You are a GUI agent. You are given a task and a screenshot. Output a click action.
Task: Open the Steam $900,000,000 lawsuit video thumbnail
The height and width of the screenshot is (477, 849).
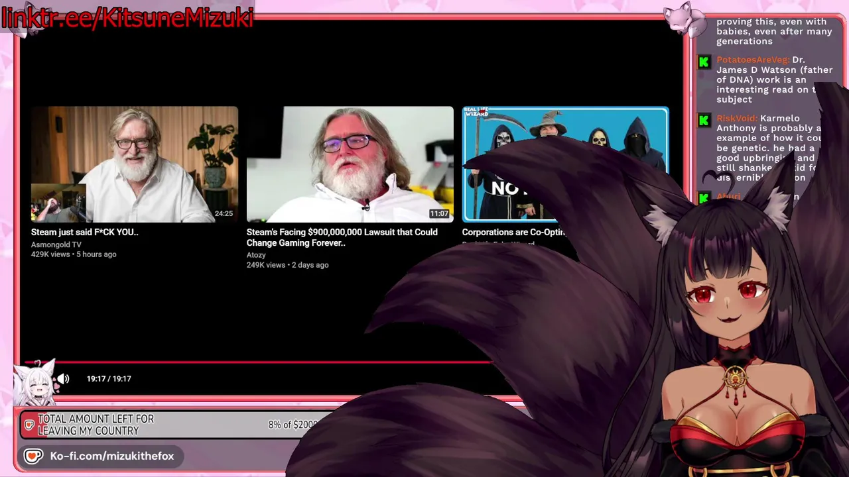click(x=350, y=164)
